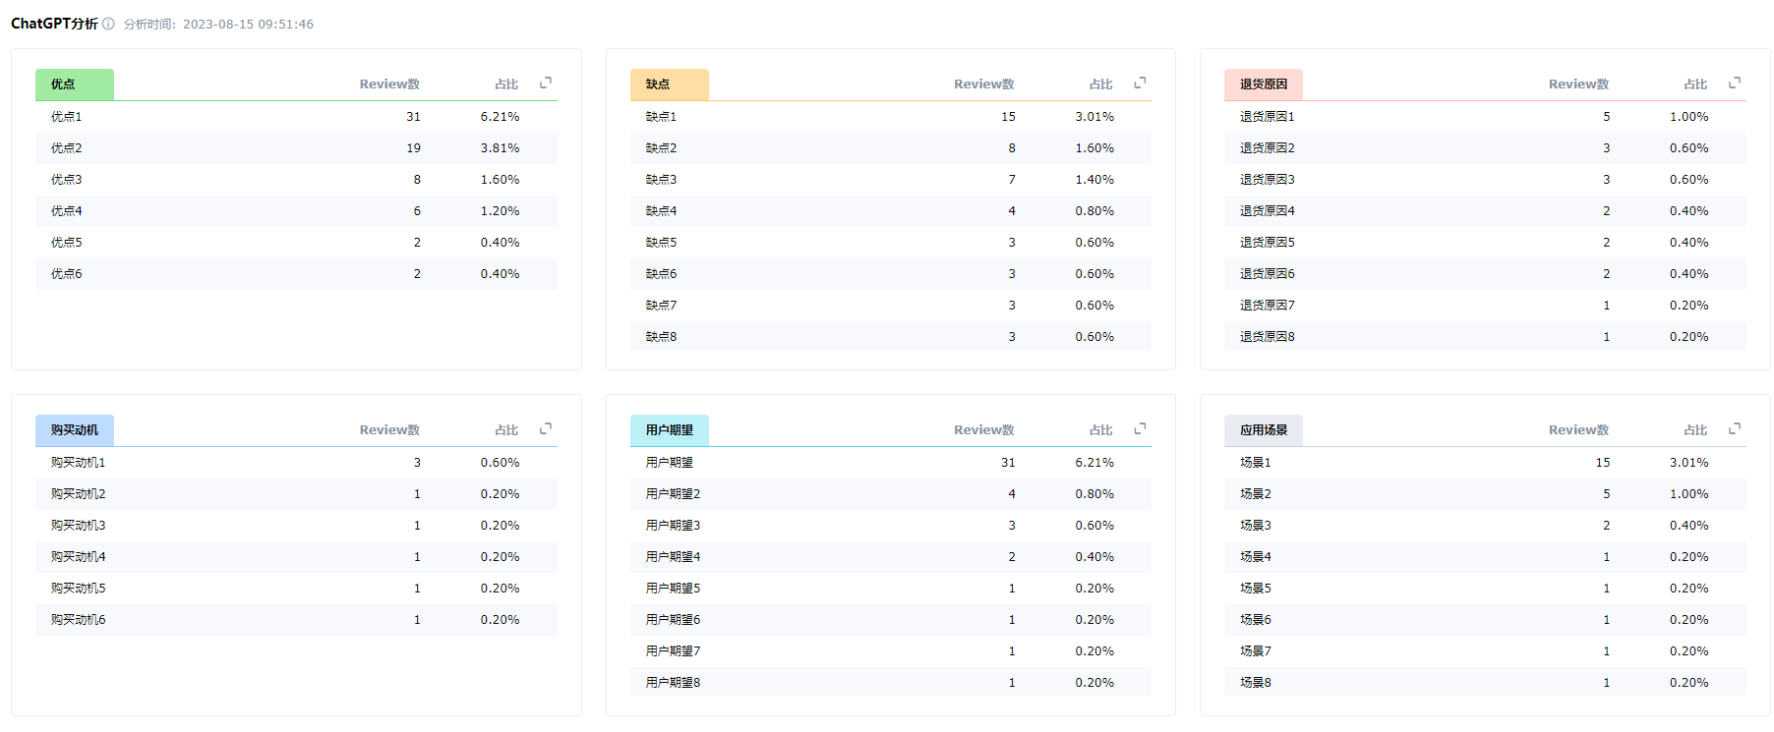Expand the 退货原因 panel to full view
The image size is (1774, 732).
[x=1735, y=83]
